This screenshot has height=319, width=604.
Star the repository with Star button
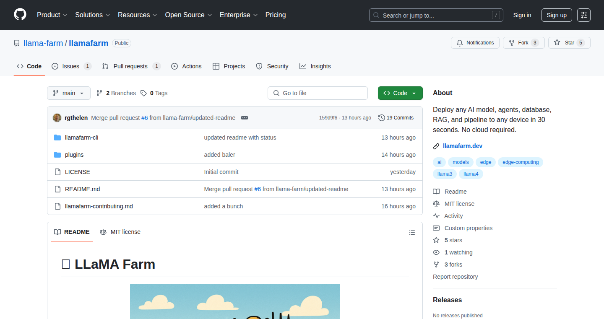[x=569, y=43]
